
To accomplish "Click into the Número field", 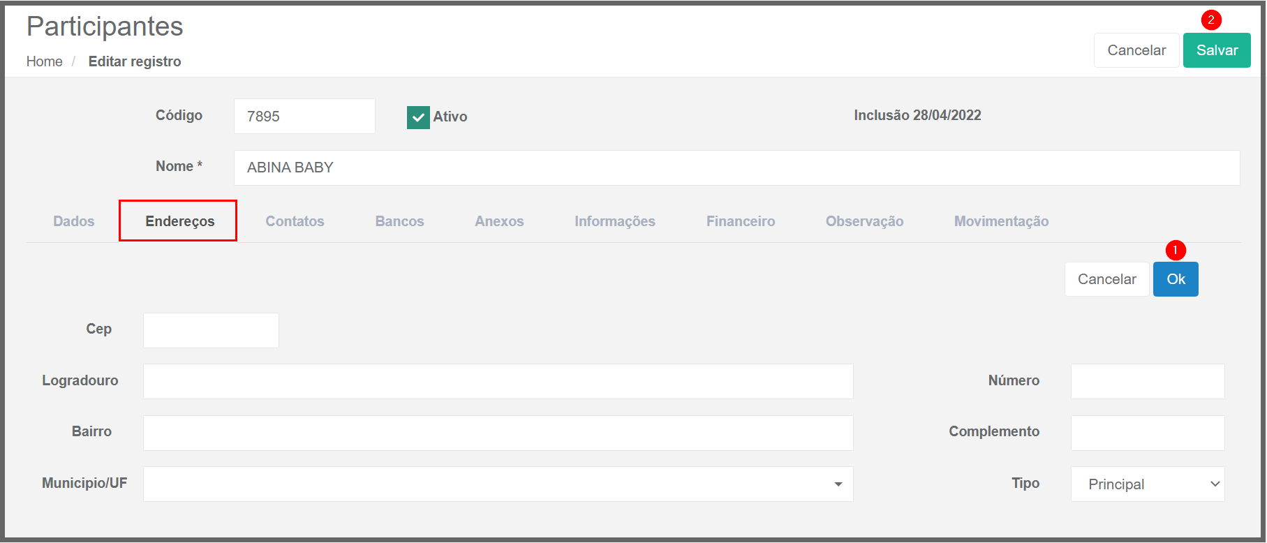I will point(1147,381).
